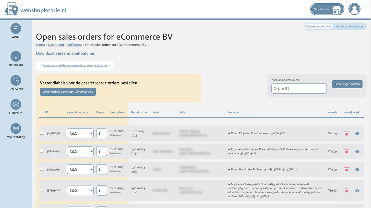371x208 pixels.
Task: Click the Bezorgdatum column header
Action: pyautogui.click(x=118, y=112)
